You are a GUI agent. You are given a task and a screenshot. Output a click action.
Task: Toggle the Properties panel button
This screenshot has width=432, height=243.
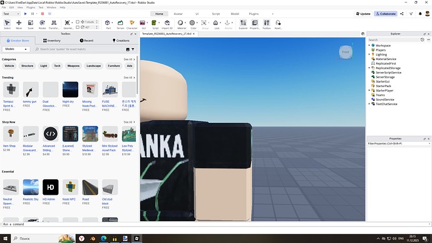click(x=255, y=24)
